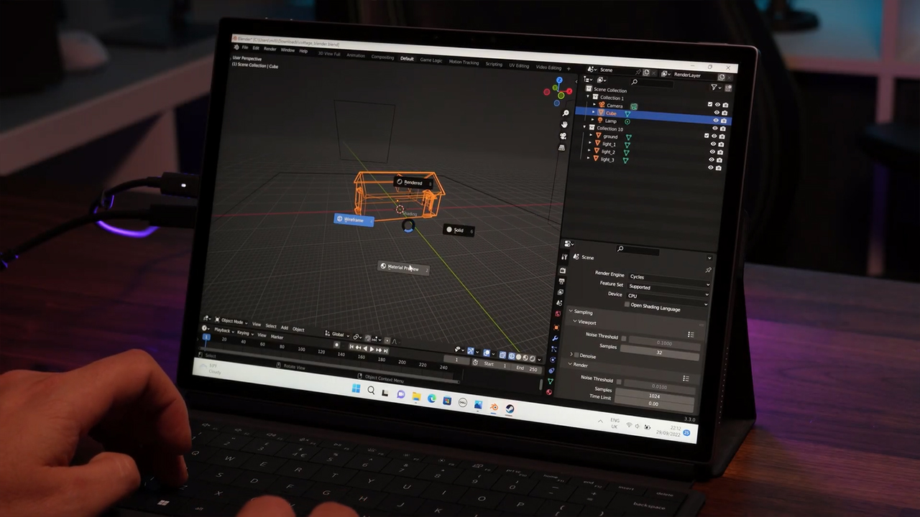
Task: Open the File menu
Action: click(244, 48)
